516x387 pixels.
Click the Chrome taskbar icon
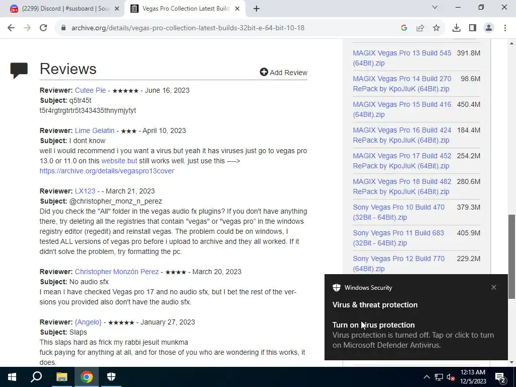pyautogui.click(x=87, y=377)
